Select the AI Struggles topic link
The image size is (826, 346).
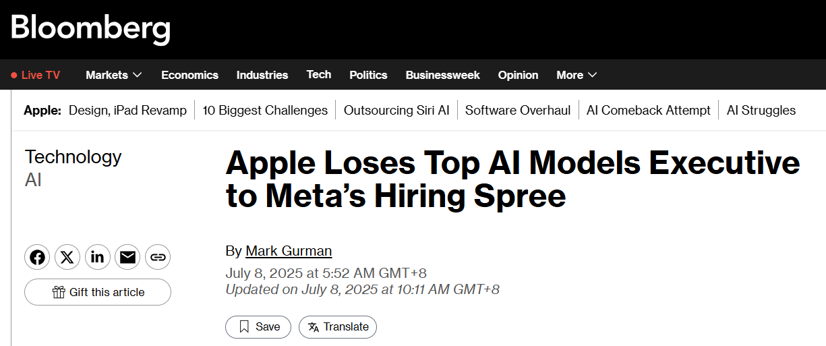pos(761,110)
